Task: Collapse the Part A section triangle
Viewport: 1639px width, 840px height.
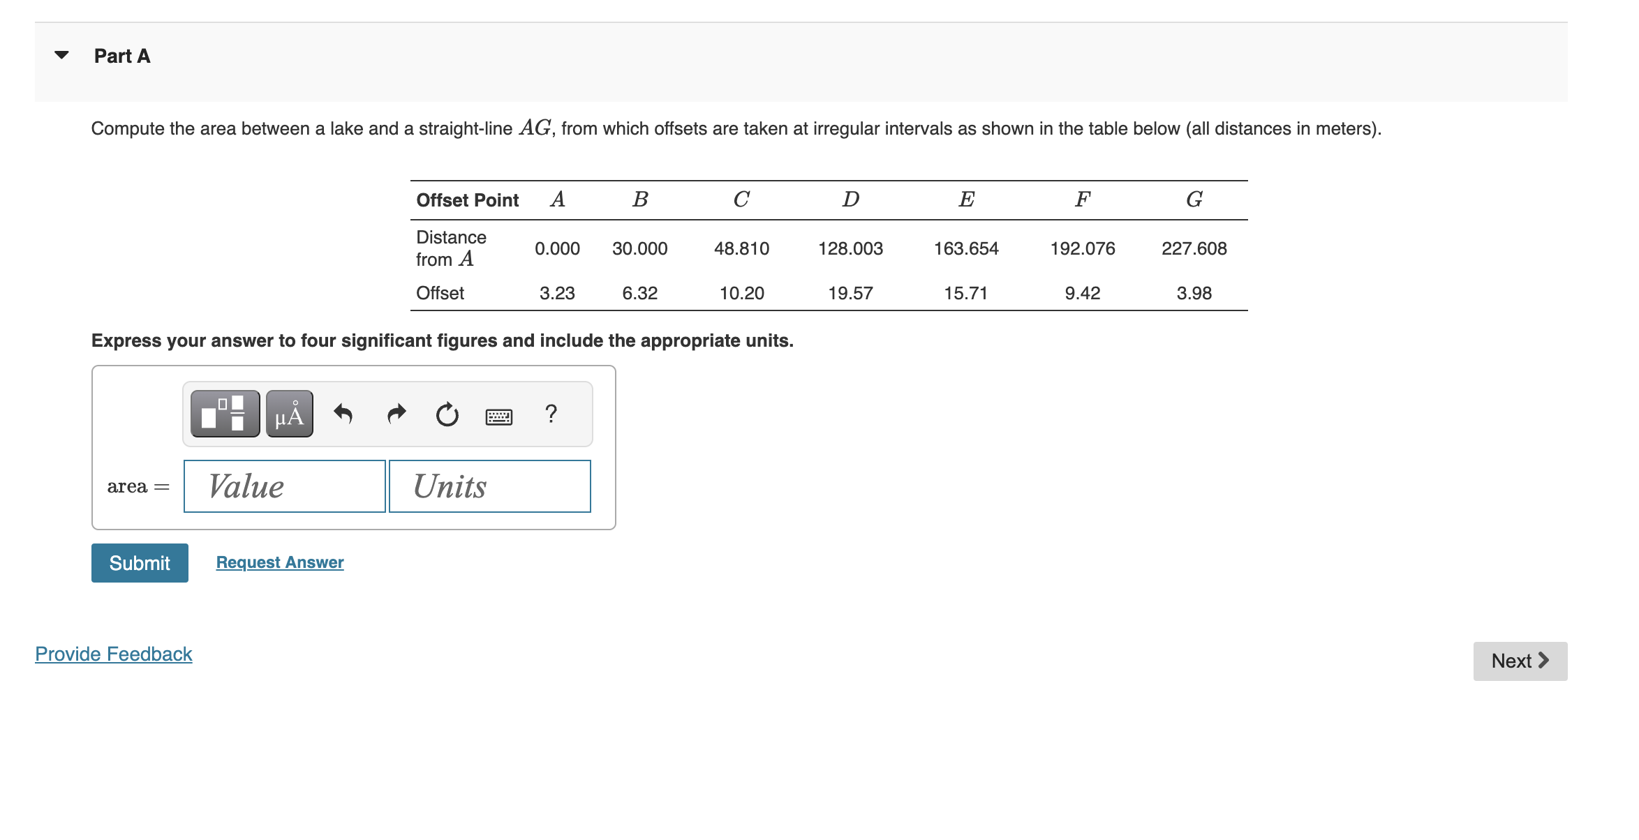Action: (61, 56)
